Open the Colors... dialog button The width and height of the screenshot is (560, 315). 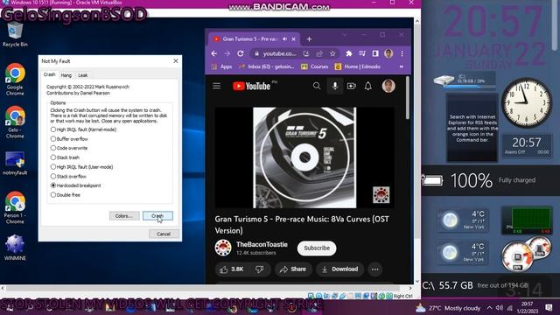(124, 216)
